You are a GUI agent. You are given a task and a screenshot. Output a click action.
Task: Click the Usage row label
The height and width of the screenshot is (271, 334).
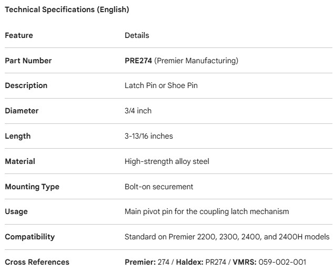[x=16, y=211]
